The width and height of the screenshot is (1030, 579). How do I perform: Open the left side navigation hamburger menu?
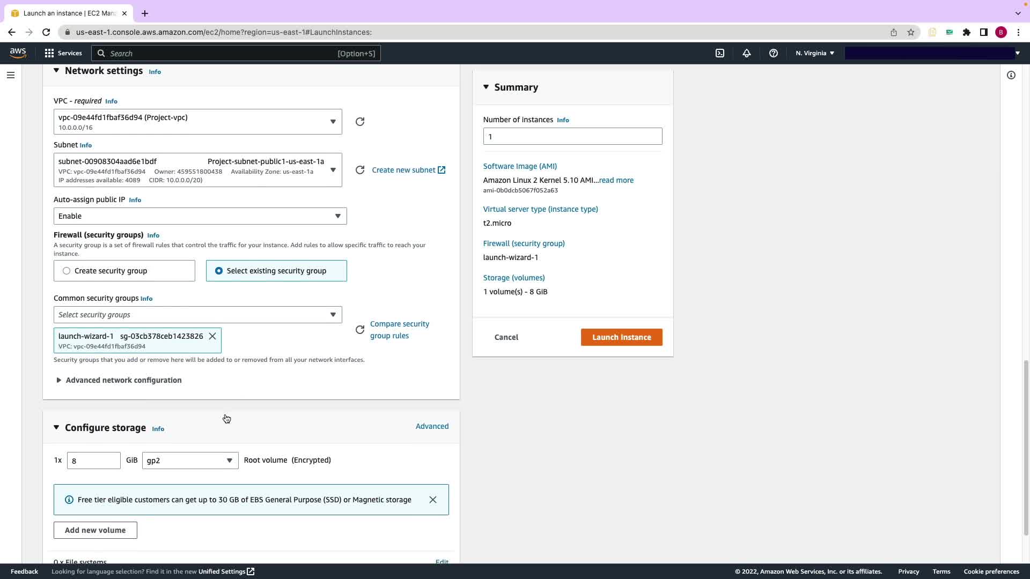(x=10, y=75)
